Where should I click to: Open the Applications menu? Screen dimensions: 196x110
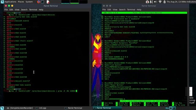tap(10, 2)
